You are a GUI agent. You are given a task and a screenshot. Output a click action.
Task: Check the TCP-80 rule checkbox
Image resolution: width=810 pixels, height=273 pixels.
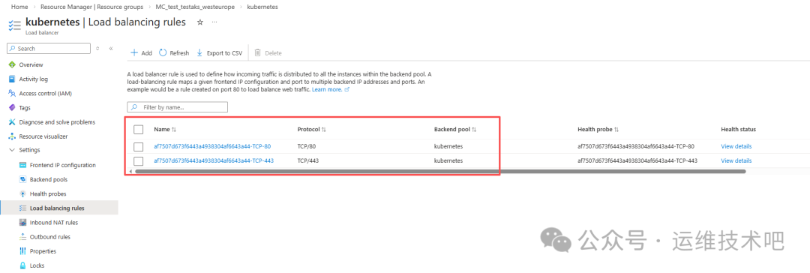pos(139,146)
